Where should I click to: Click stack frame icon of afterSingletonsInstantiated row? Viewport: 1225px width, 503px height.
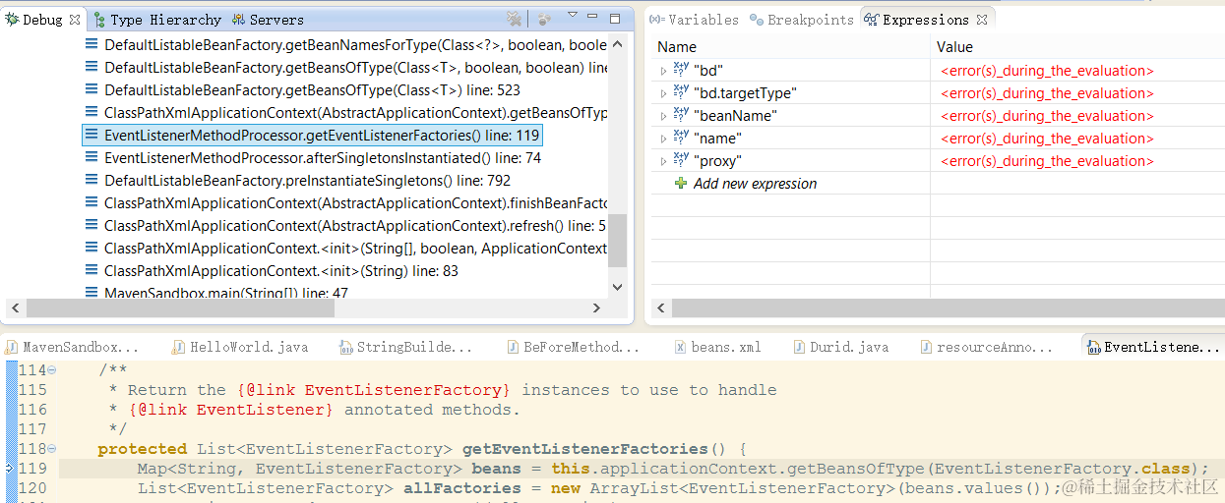(92, 157)
